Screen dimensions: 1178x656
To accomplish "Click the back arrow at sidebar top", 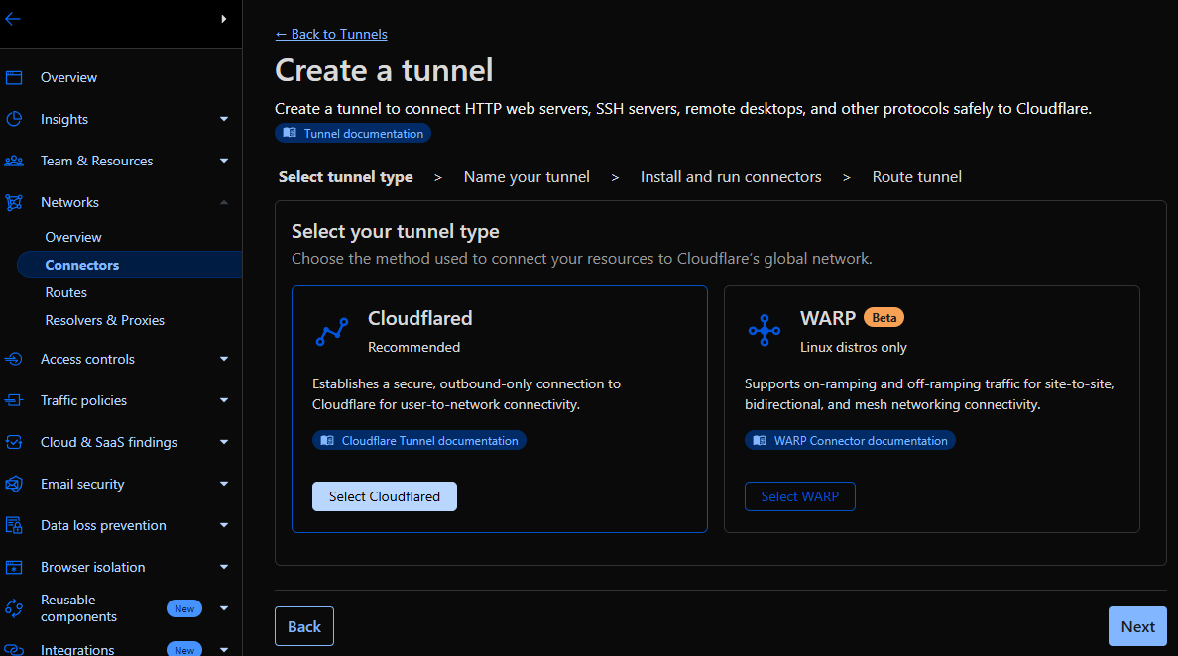I will [x=13, y=19].
